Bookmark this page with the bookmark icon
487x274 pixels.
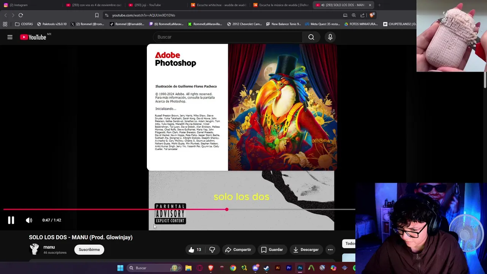pyautogui.click(x=97, y=15)
